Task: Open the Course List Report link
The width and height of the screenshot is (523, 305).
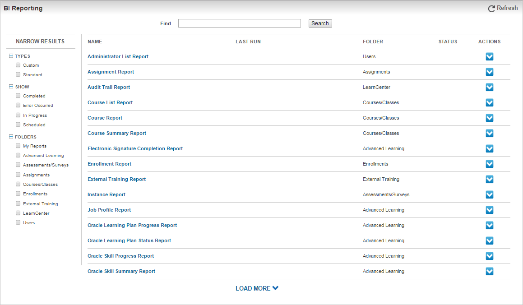Action: (x=110, y=103)
